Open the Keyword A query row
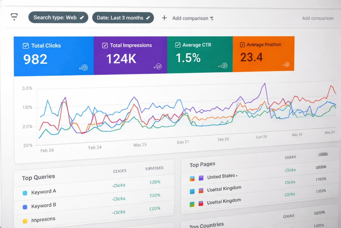The width and height of the screenshot is (341, 228). point(44,192)
